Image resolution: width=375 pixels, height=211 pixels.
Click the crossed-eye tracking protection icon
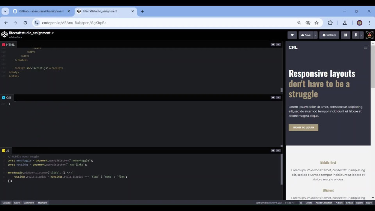(308, 23)
